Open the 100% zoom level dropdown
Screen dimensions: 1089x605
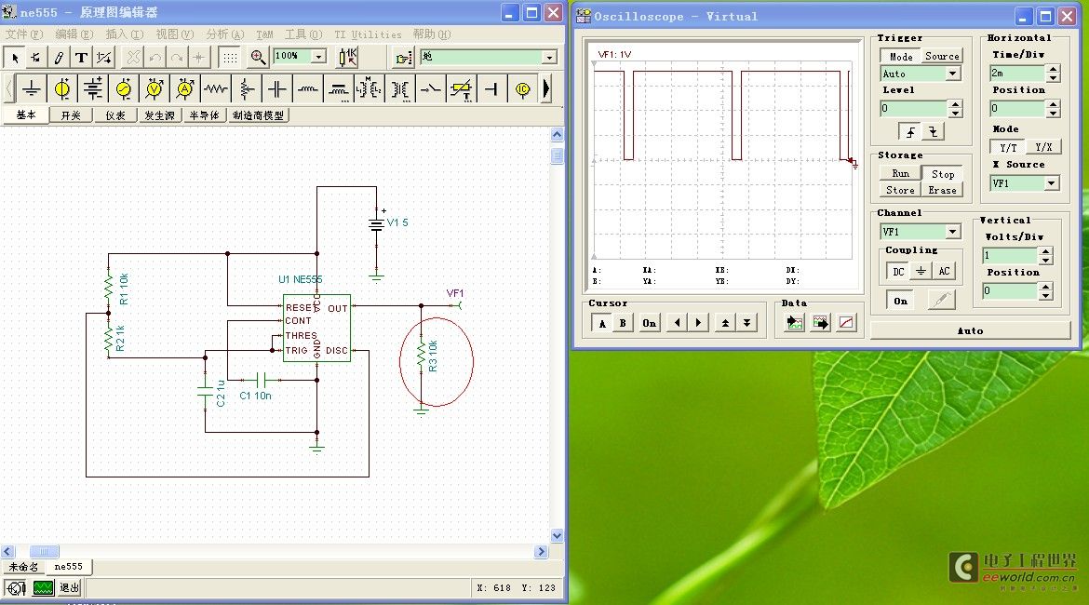pyautogui.click(x=318, y=57)
